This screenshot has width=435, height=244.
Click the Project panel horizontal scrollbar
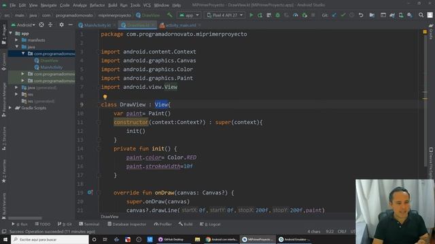(25, 218)
